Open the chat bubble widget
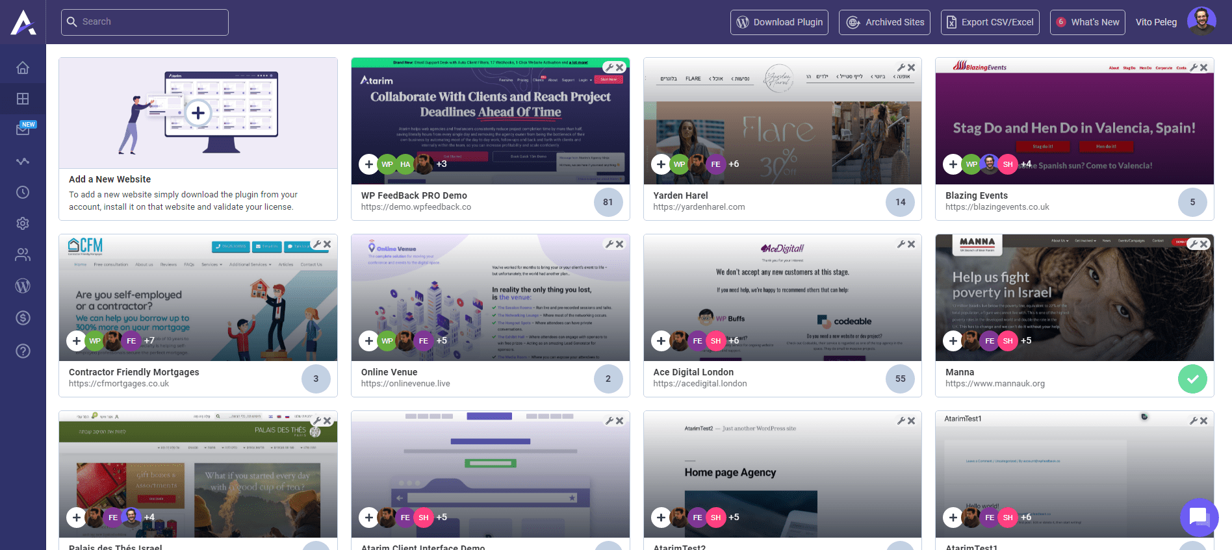The width and height of the screenshot is (1232, 550). click(1198, 517)
